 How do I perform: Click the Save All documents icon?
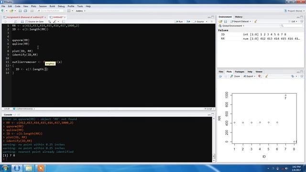coord(25,11)
